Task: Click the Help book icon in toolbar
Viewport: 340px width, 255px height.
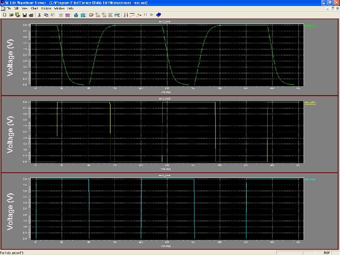Action: click(x=158, y=15)
